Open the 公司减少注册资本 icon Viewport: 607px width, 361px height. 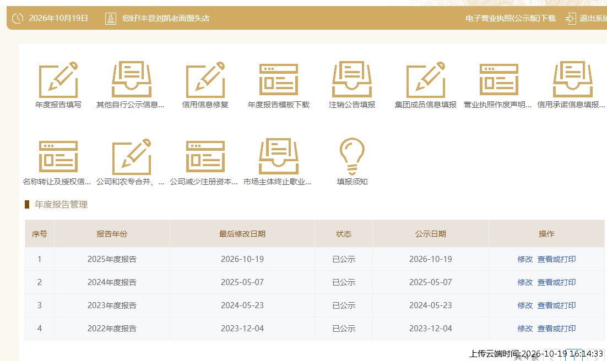(x=205, y=156)
